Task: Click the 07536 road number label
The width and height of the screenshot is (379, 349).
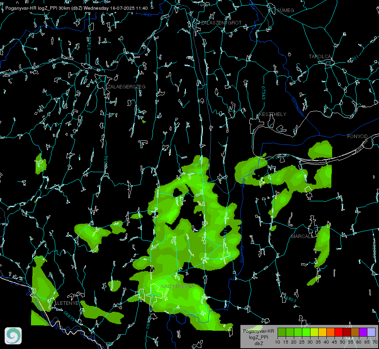Action: point(106,162)
